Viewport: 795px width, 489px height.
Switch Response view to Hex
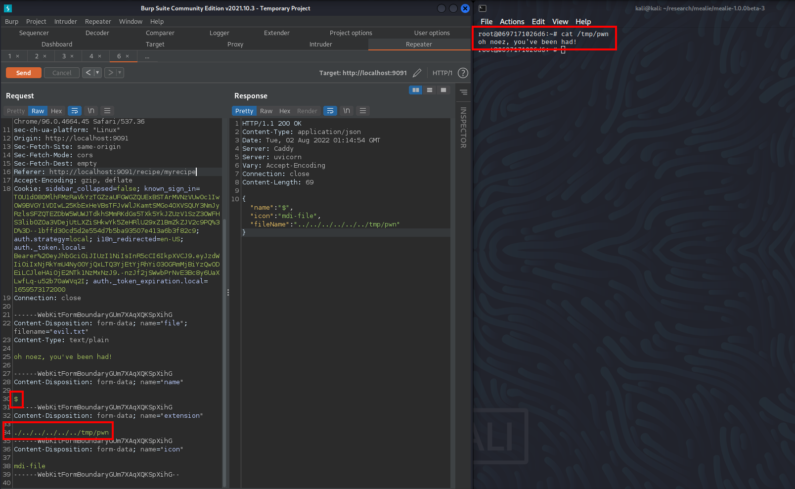[x=285, y=111]
